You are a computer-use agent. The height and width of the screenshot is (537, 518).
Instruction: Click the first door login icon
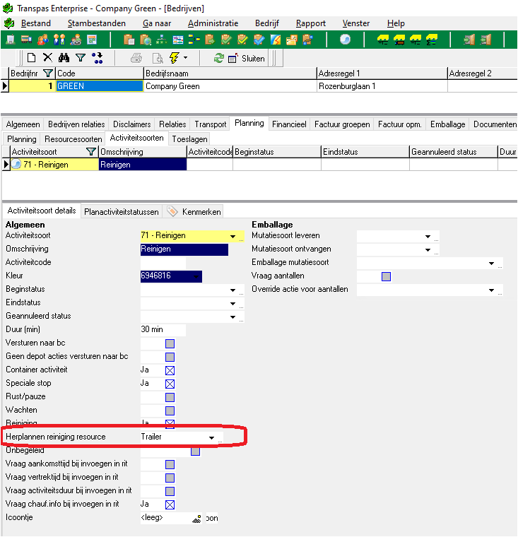[469, 40]
